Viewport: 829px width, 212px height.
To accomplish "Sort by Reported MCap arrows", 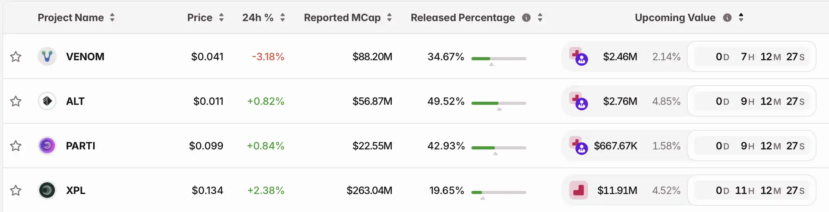I will [x=389, y=18].
